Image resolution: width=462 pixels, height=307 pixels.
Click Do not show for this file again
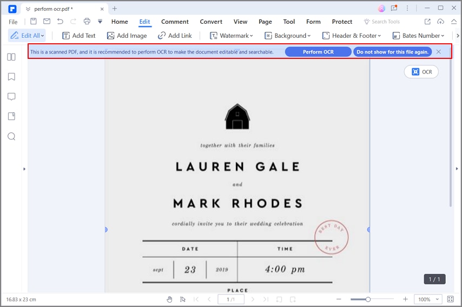tap(392, 52)
